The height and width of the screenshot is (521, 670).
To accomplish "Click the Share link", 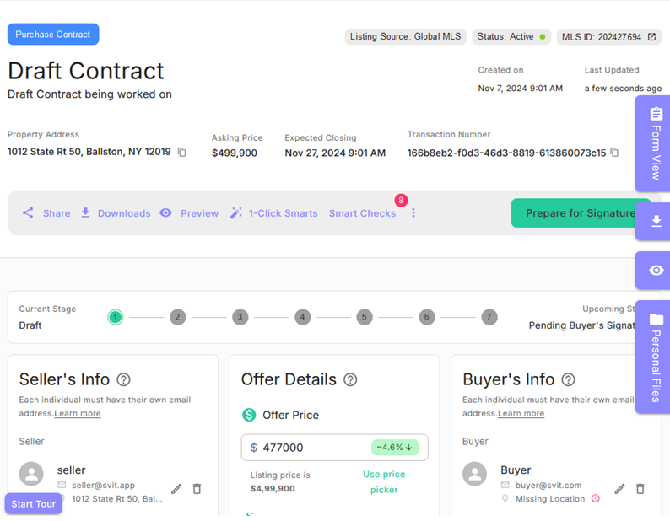I will (57, 213).
